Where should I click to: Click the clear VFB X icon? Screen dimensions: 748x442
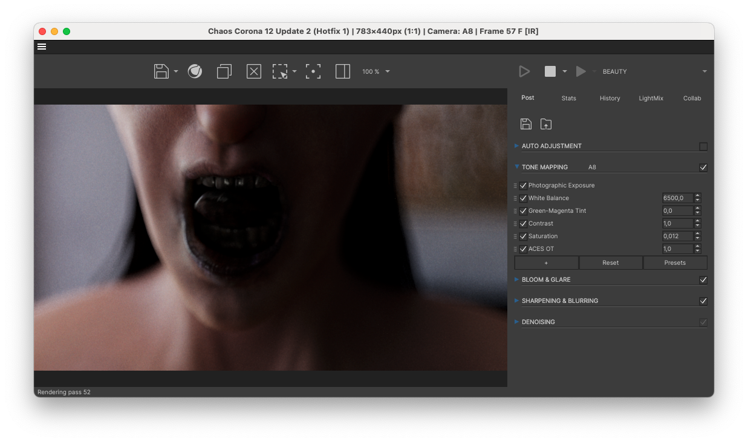pos(254,71)
